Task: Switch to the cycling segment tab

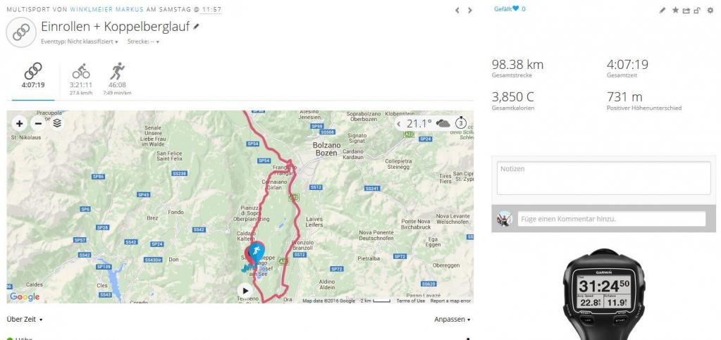Action: tap(81, 80)
